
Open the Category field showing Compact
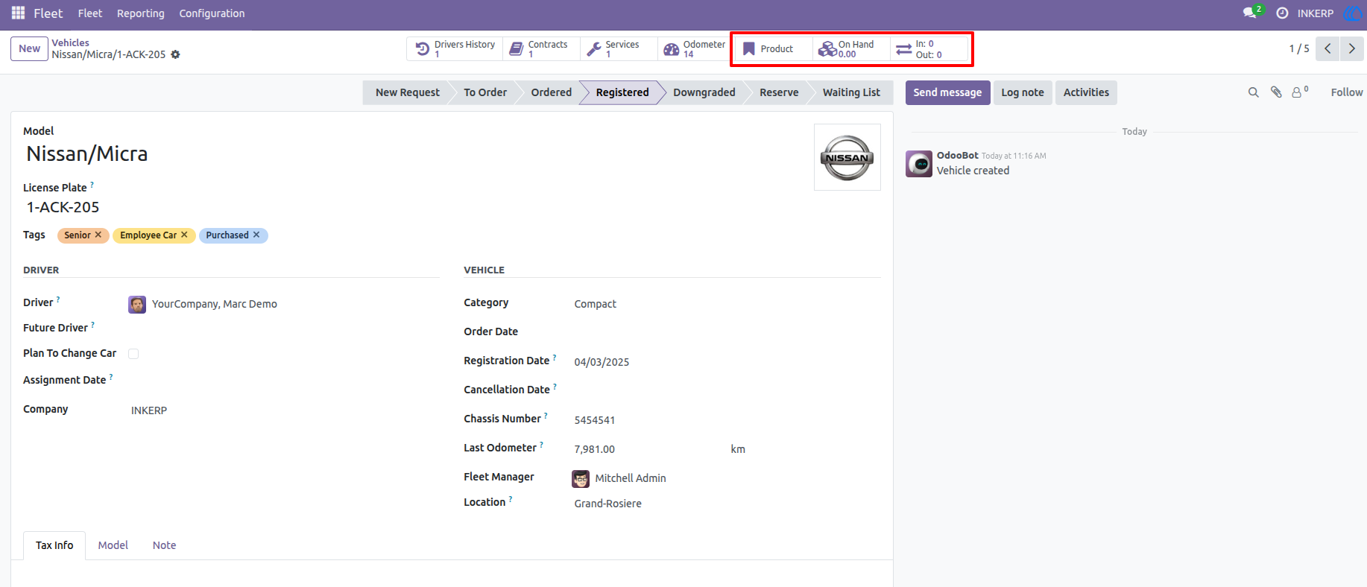tap(727, 304)
